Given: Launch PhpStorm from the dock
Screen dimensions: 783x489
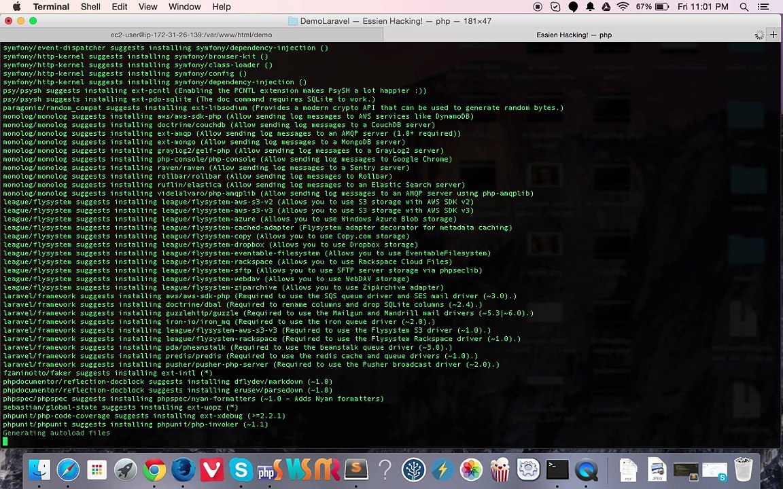Looking at the screenshot, I should tap(270, 469).
